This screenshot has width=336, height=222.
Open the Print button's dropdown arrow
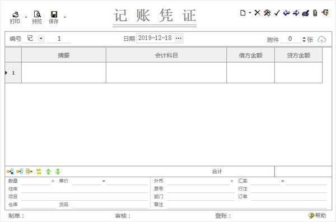(x=26, y=17)
